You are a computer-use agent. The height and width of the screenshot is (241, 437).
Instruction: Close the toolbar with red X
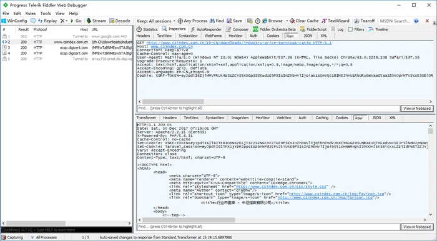point(427,21)
